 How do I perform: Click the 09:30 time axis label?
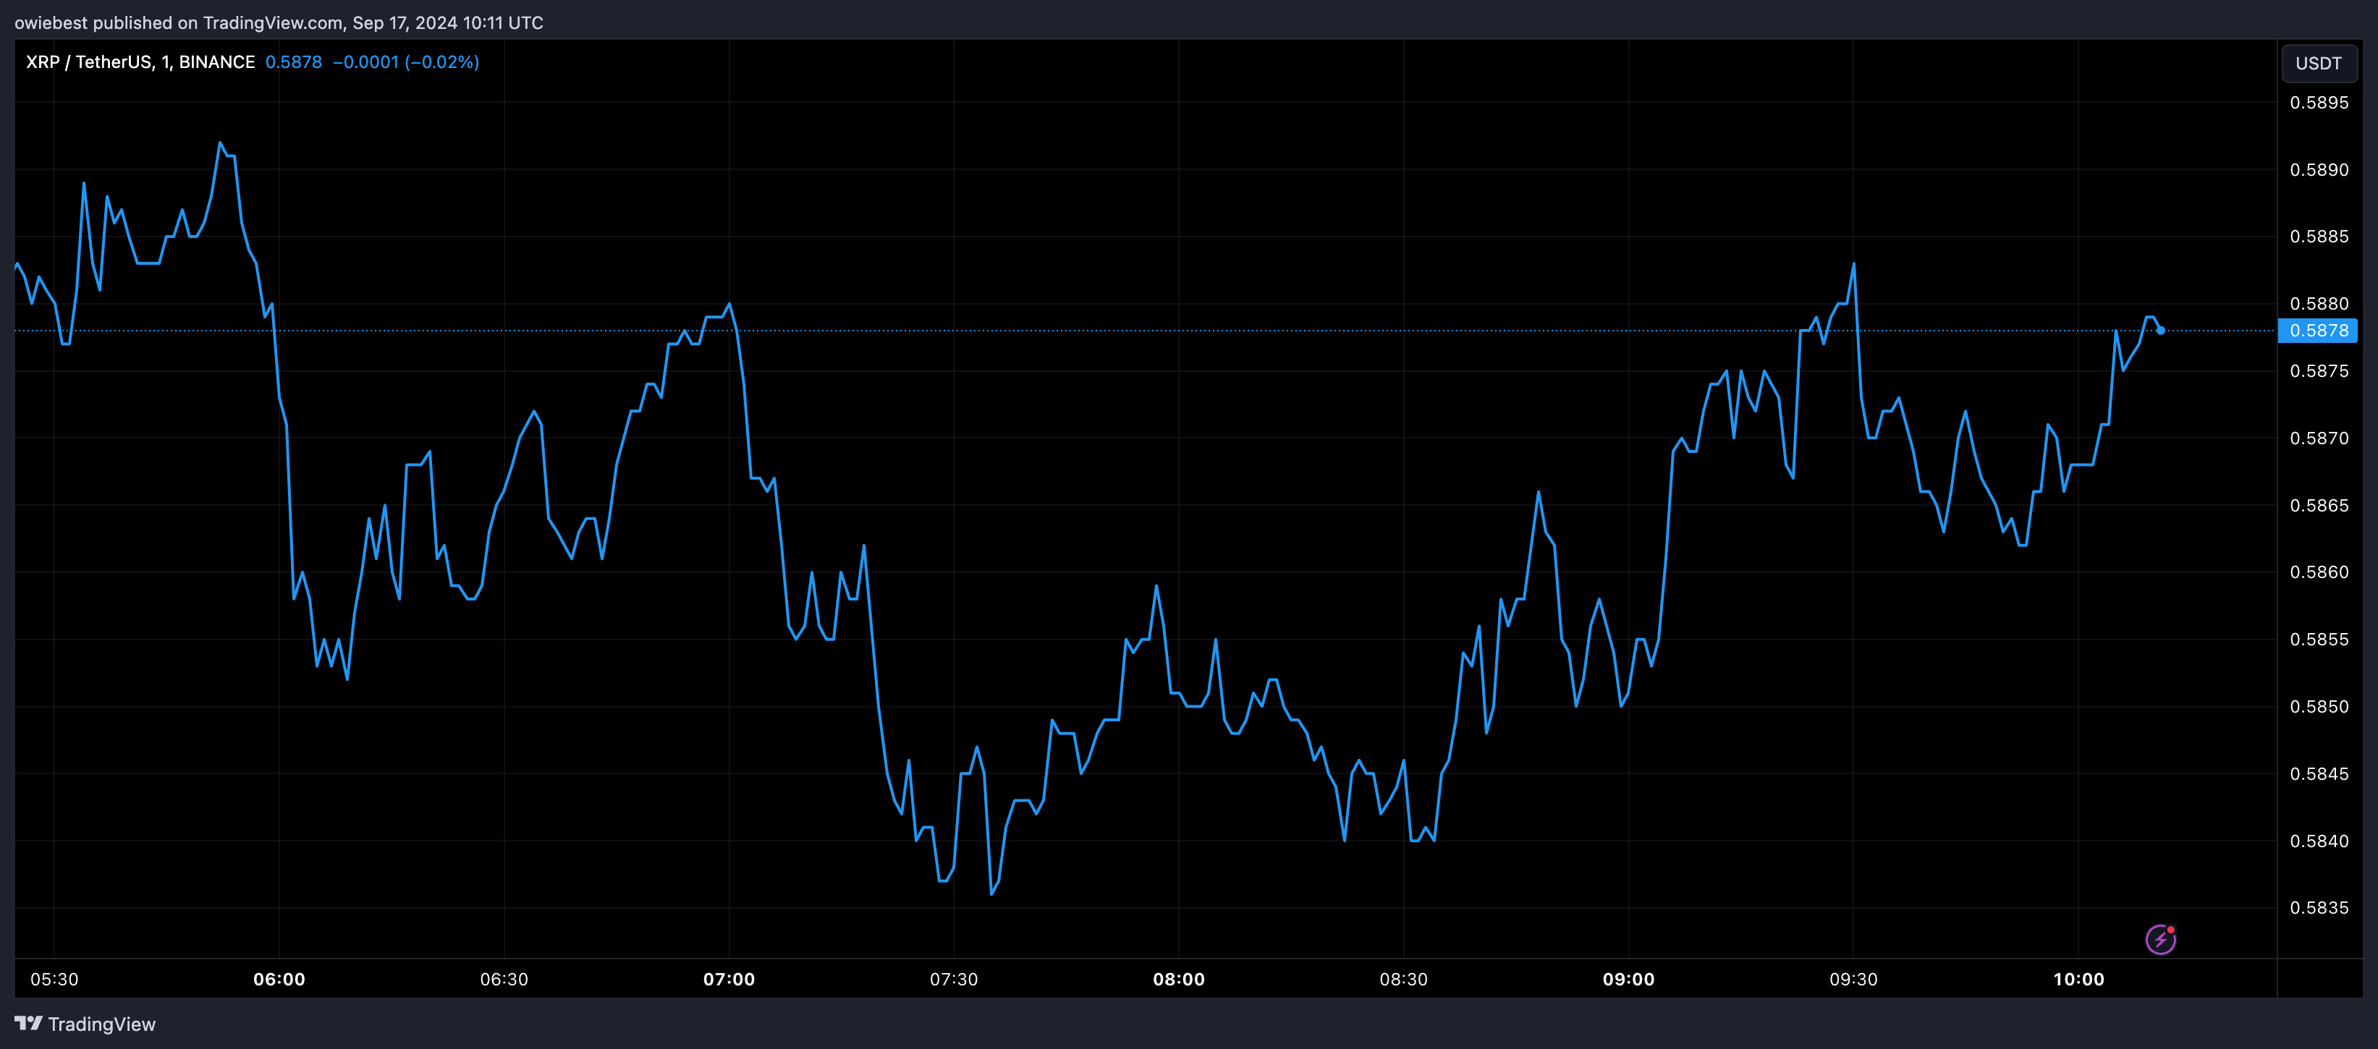point(1853,979)
